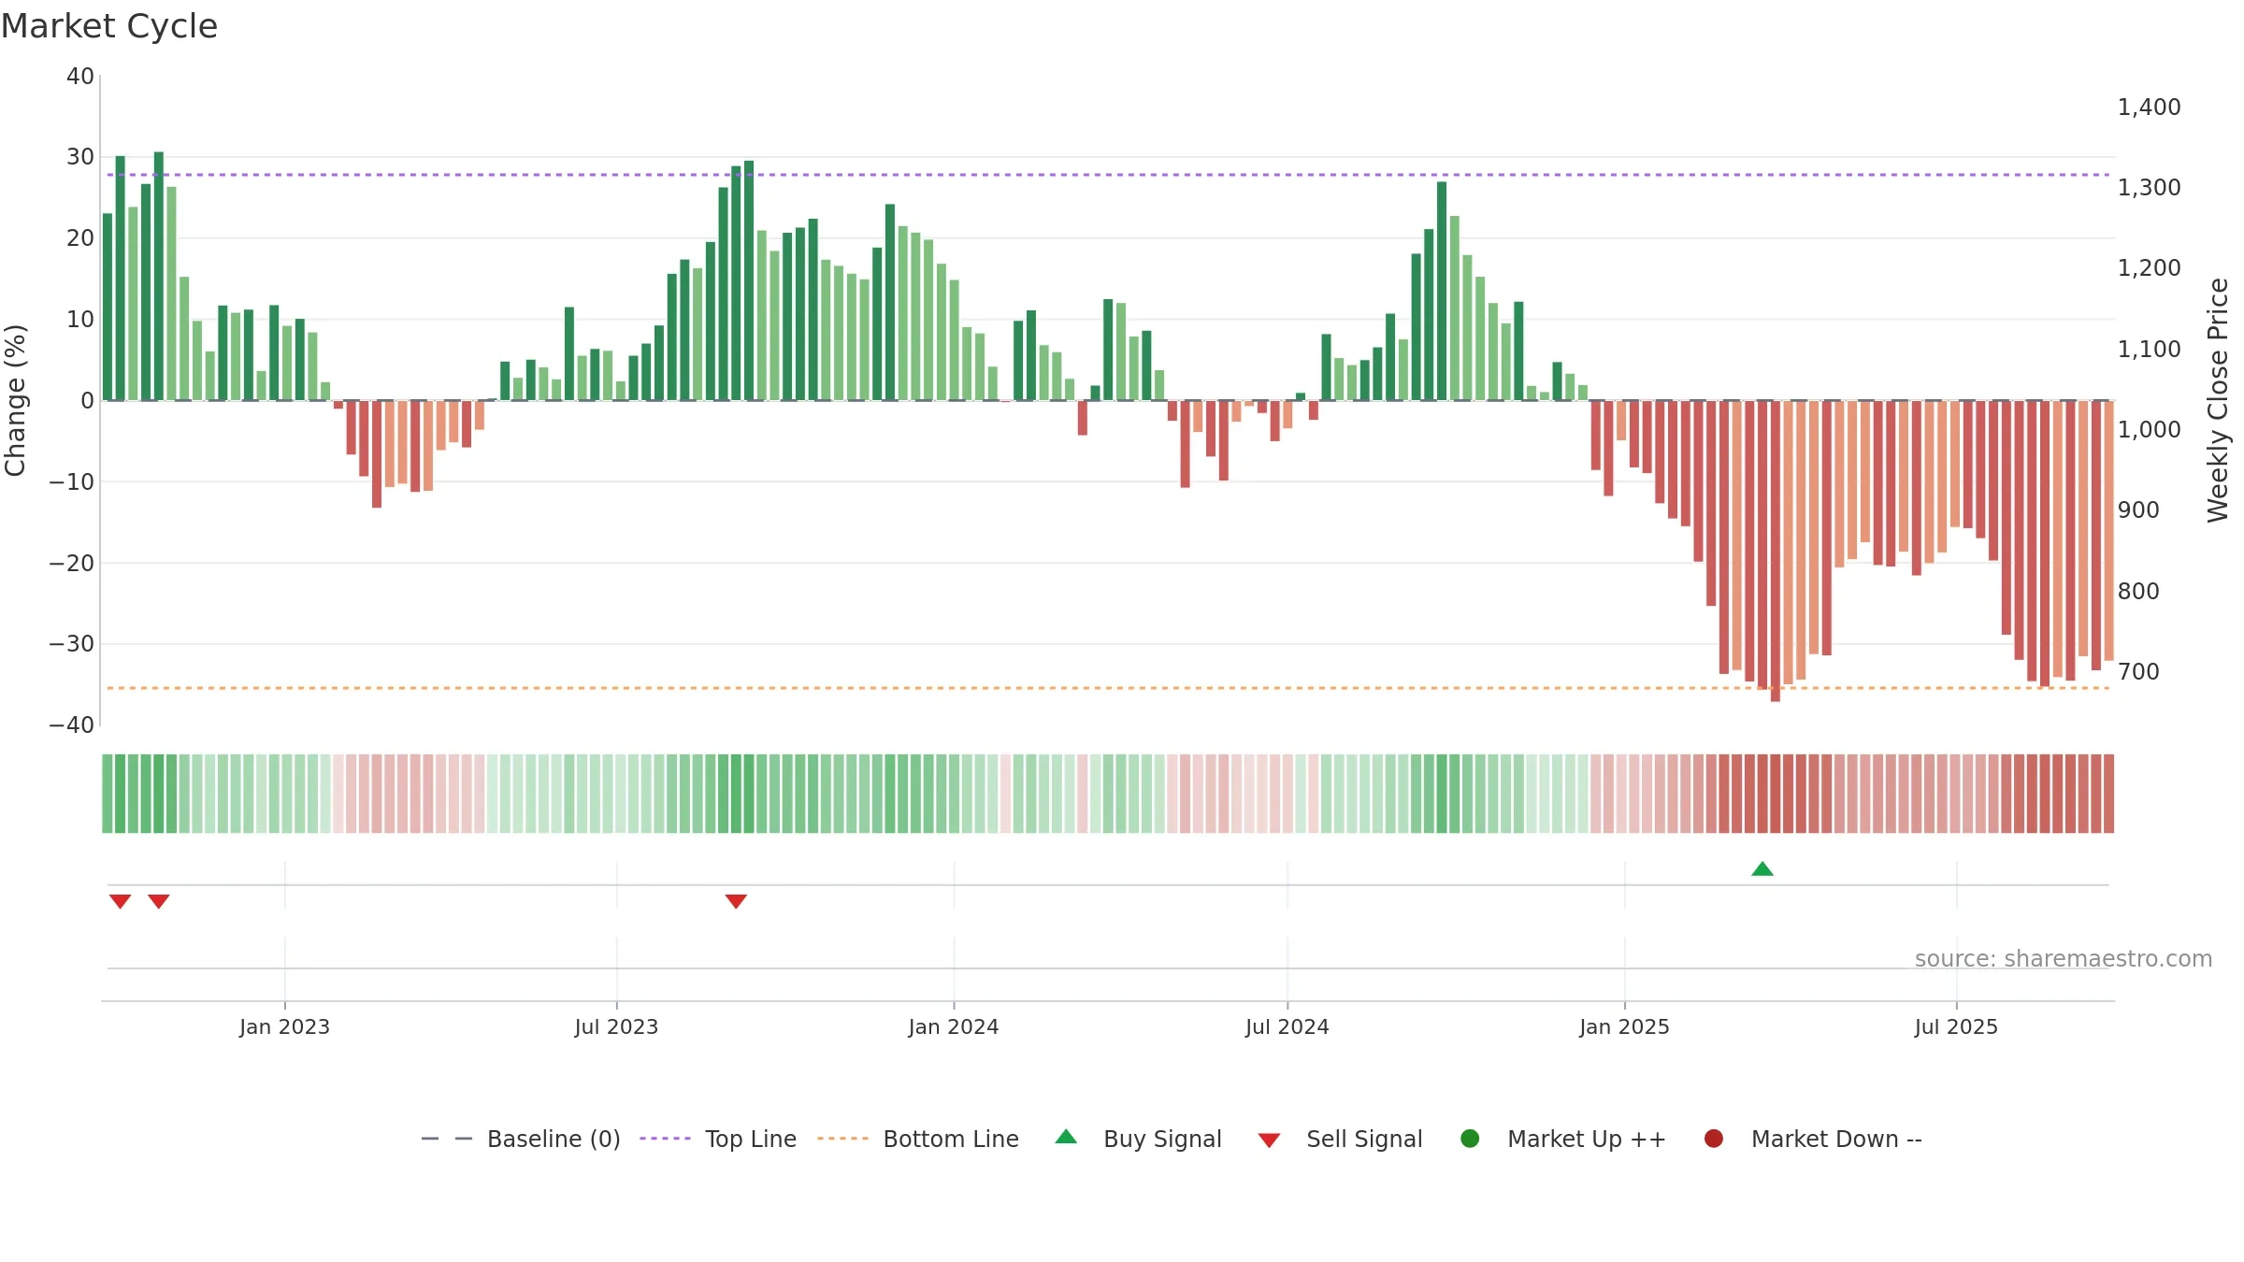Click the −40 change axis value
Viewport: 2244px width, 1262px height.
coord(72,725)
